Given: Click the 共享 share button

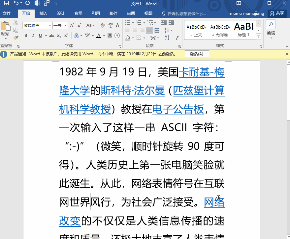Looking at the screenshot, I should pyautogui.click(x=277, y=13).
